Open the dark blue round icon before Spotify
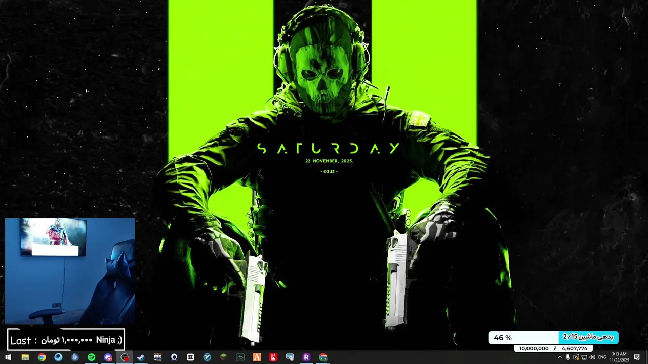The image size is (648, 364). (x=75, y=357)
